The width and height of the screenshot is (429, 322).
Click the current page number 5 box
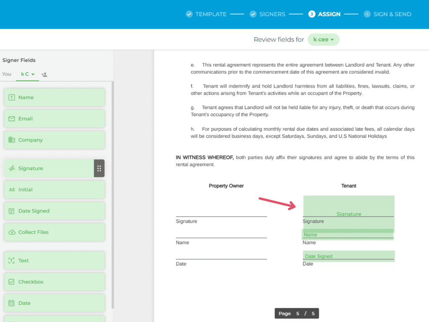(298, 314)
